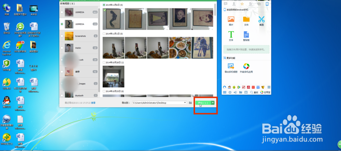Image resolution: width=341 pixels, height=151 pixels.
Task: Click drag-files-here drop area in QQ panel
Action: (x=247, y=49)
